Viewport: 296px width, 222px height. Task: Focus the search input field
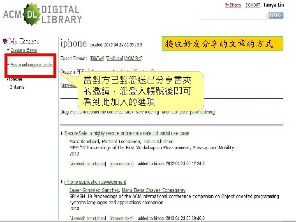tap(233, 16)
